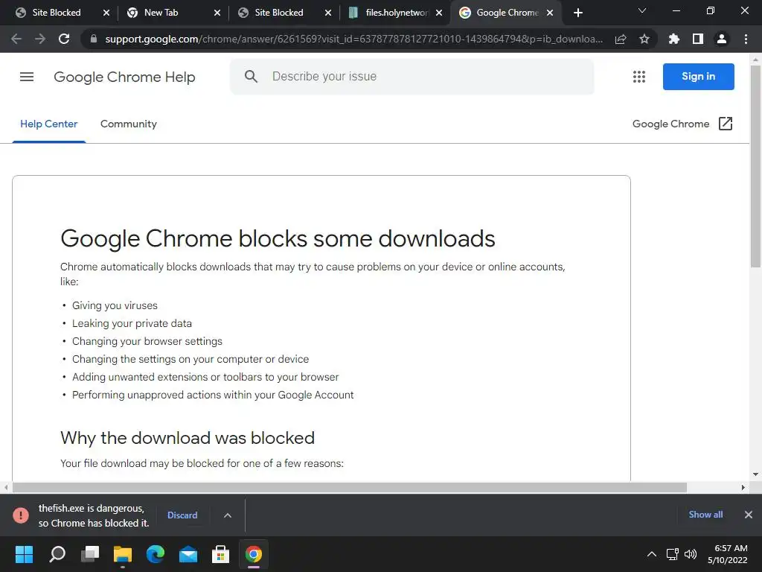Go forward using browser forward arrow
The image size is (762, 572).
(x=40, y=39)
